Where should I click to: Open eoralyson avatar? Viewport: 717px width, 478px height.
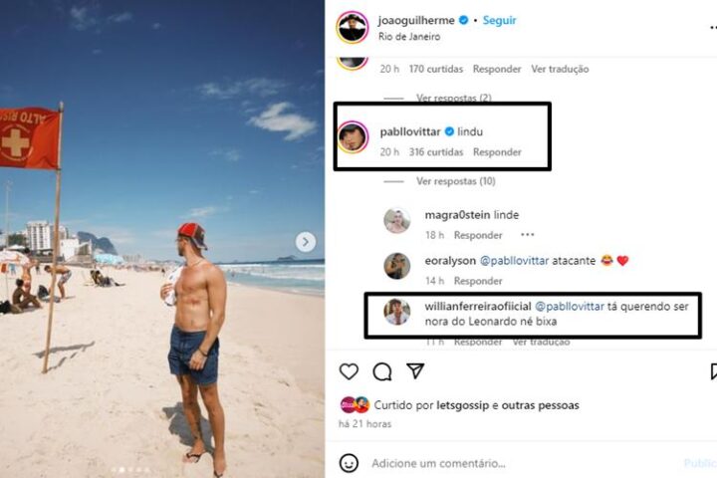397,266
